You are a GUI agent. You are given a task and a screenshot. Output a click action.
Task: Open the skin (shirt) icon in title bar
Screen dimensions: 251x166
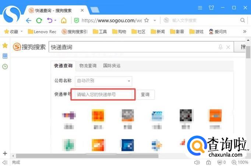(211, 7)
